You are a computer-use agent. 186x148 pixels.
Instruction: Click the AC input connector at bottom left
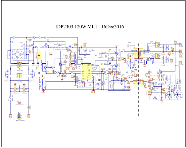[x=20, y=117]
